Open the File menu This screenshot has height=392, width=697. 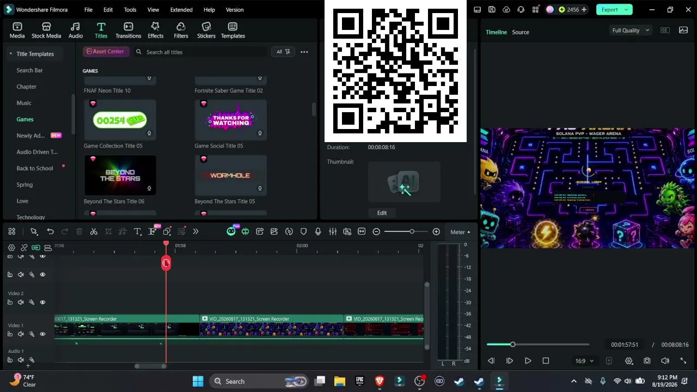point(88,10)
